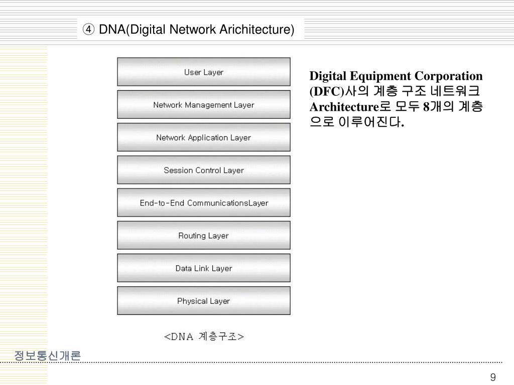Screen dimensions: 514x385
Task: Click the text '으로 이루어진다.'
Action: [x=357, y=122]
